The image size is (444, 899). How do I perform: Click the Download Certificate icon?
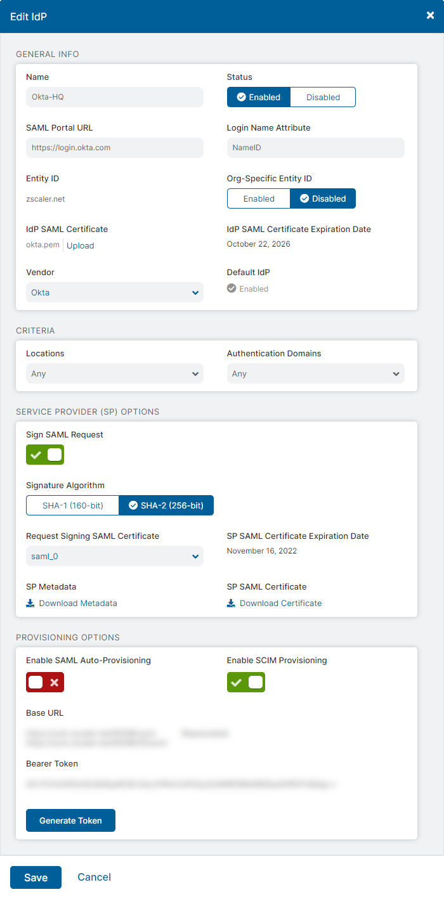(231, 603)
